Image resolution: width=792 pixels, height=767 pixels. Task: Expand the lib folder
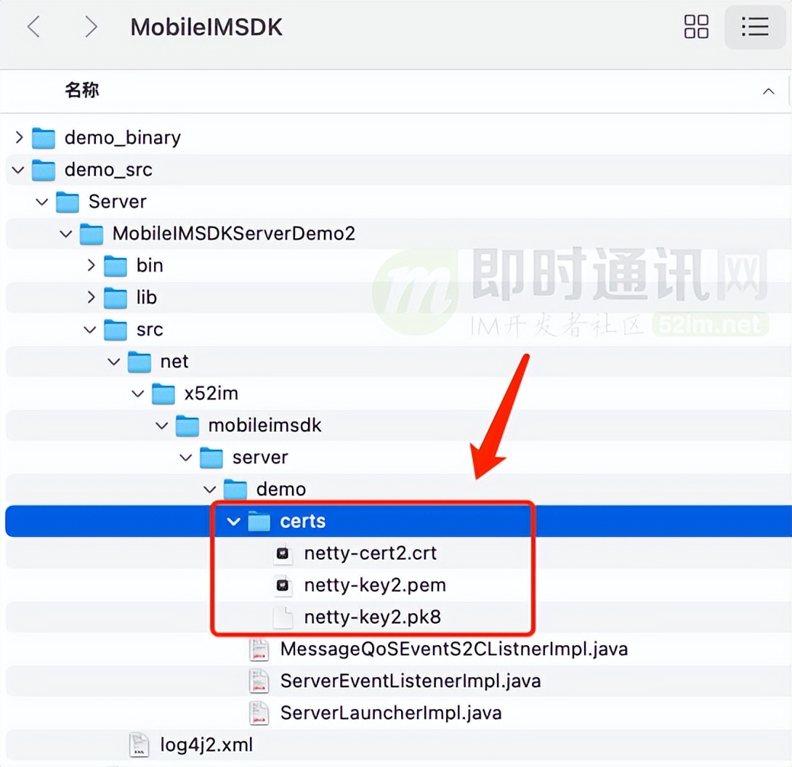pos(91,297)
